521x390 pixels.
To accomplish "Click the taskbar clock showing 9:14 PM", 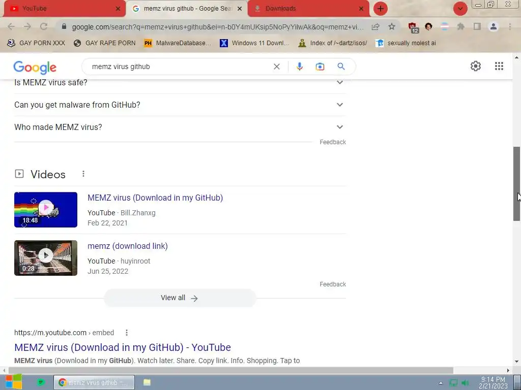I will [493, 383].
